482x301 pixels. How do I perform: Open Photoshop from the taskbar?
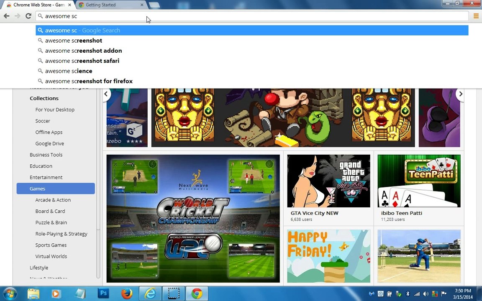[104, 293]
